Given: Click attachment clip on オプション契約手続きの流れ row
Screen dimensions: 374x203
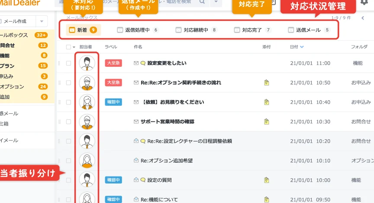Looking at the screenshot, I should click(x=267, y=82).
